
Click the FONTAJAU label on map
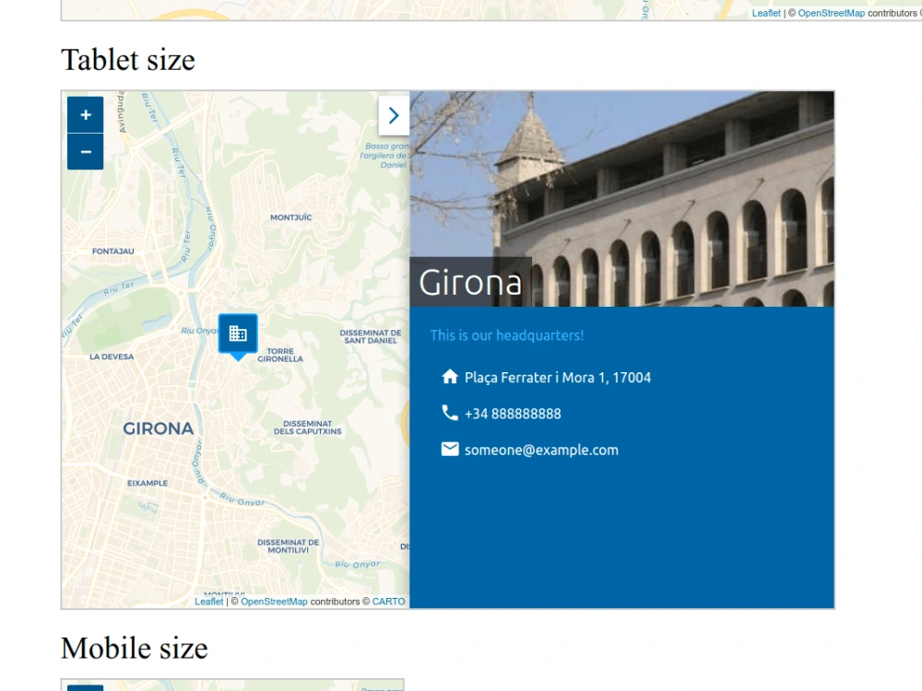112,252
